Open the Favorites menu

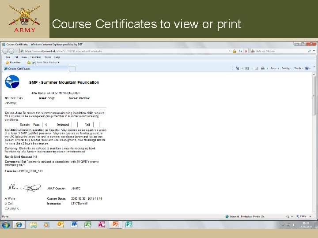coord(35,57)
